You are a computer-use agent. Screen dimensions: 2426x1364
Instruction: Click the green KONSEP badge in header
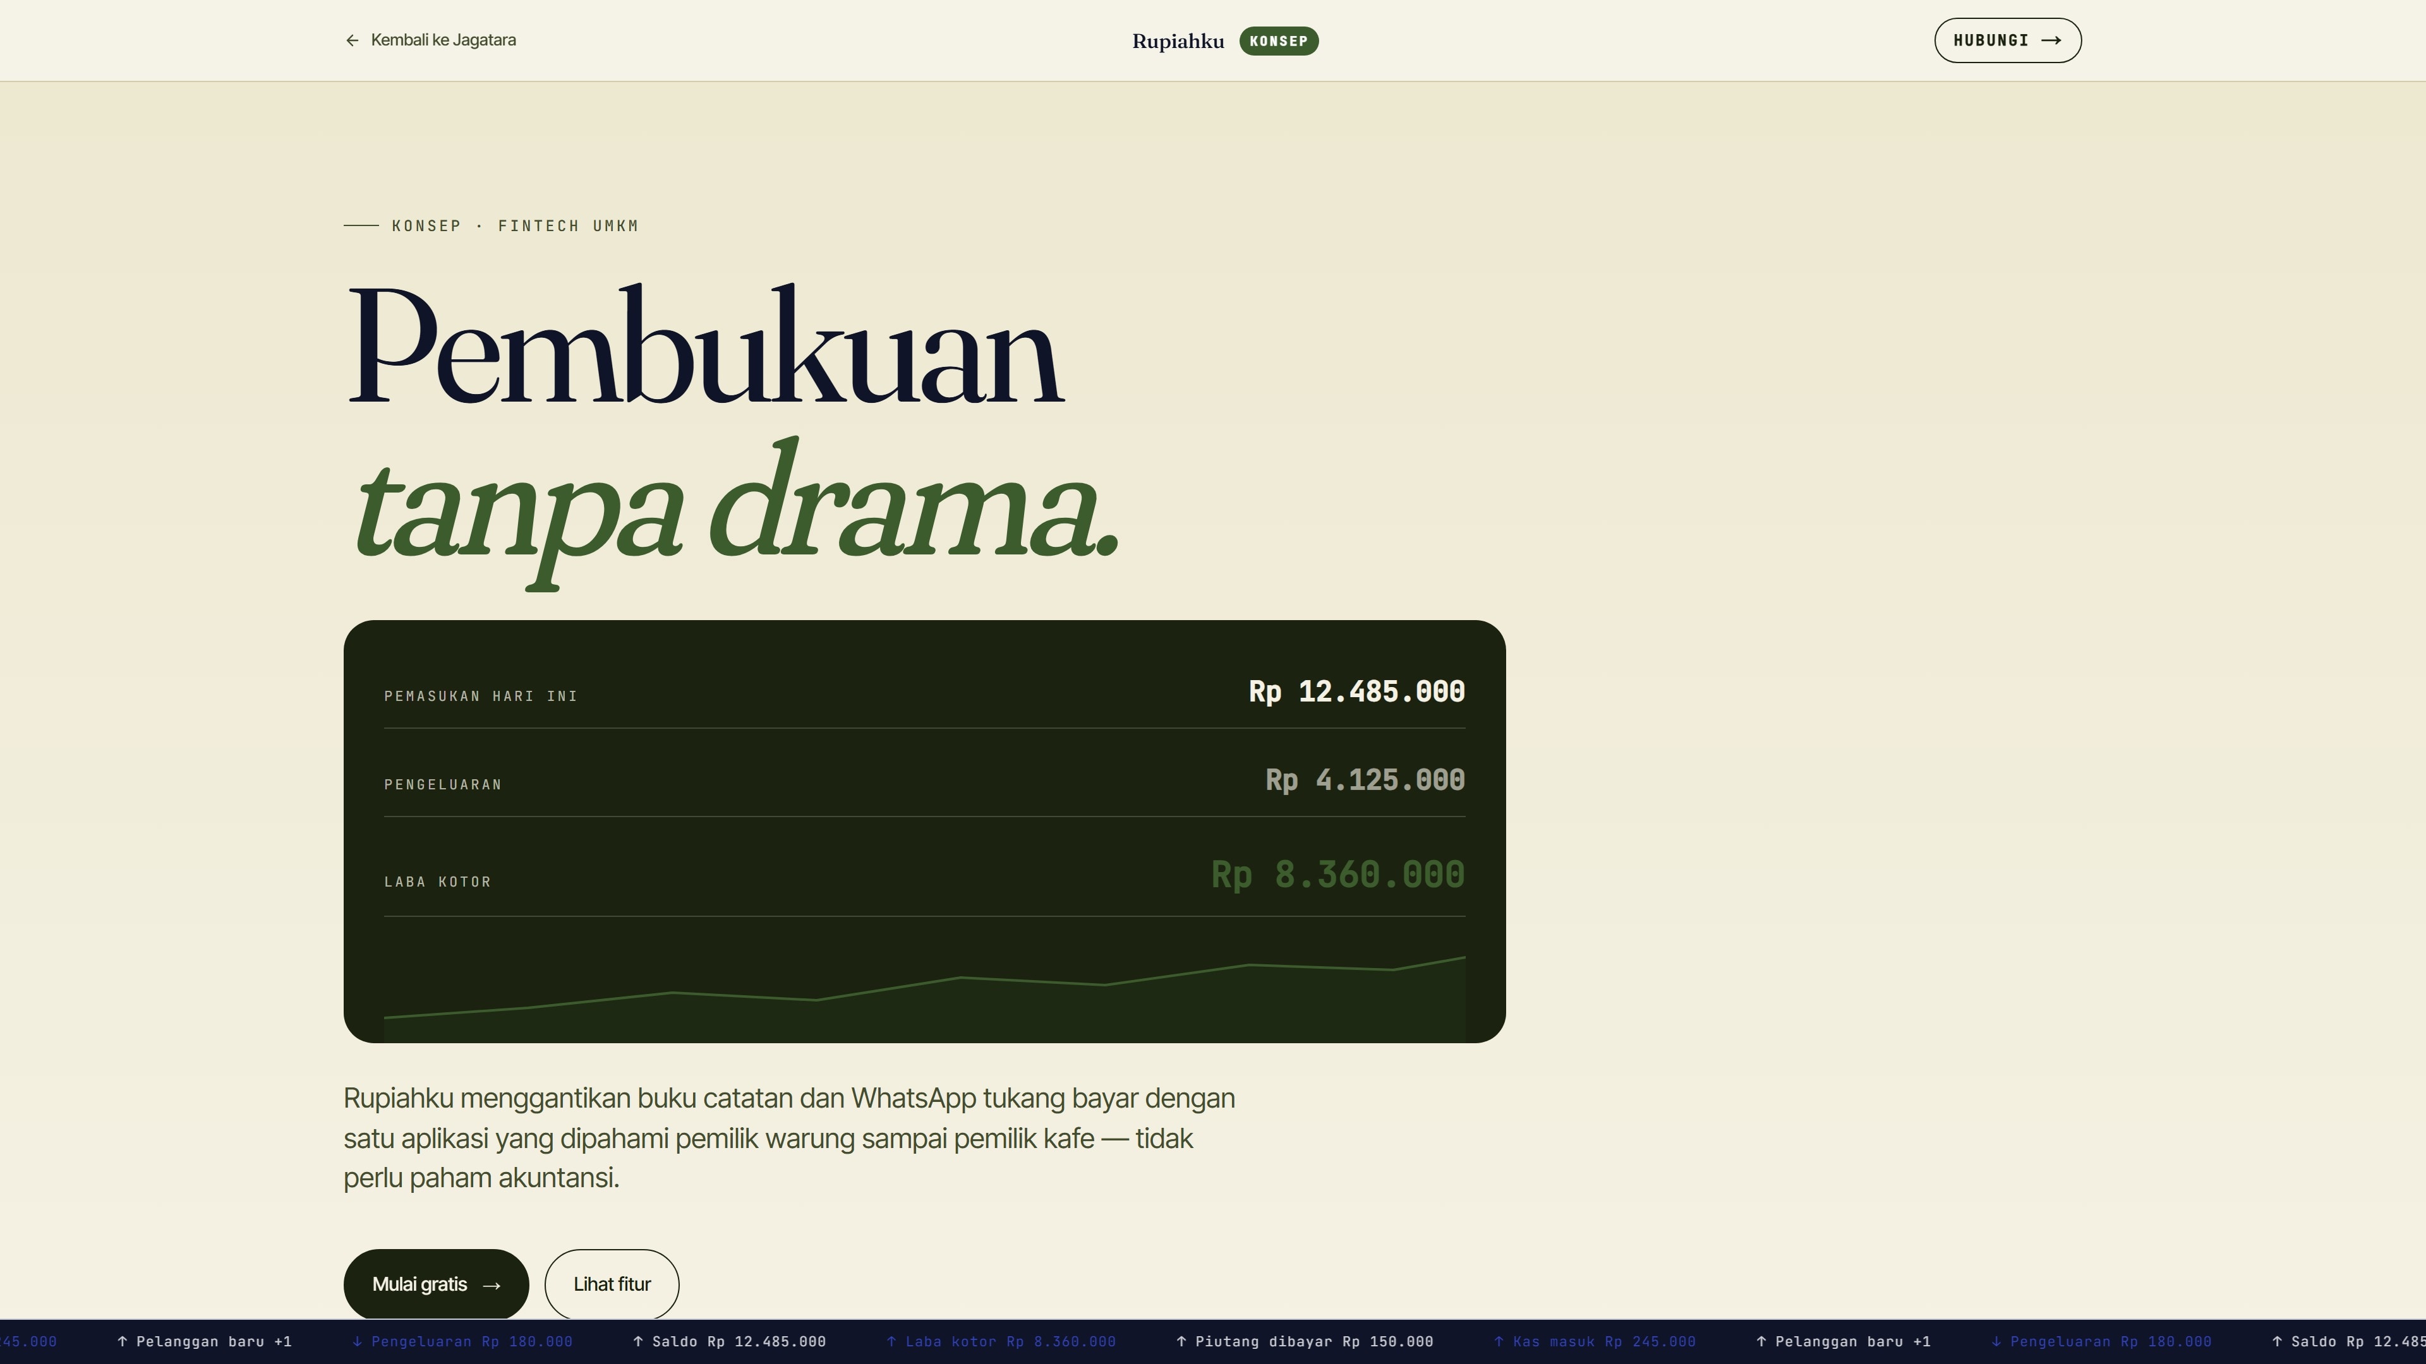tap(1279, 42)
